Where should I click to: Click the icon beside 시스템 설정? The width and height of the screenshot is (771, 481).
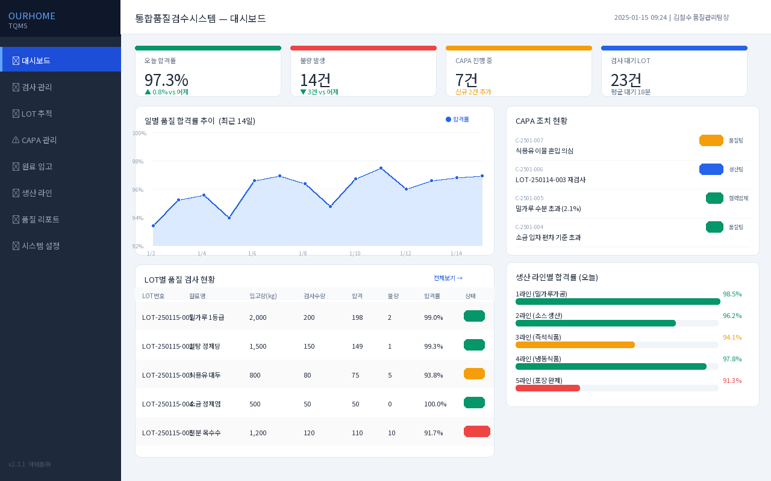tap(16, 246)
